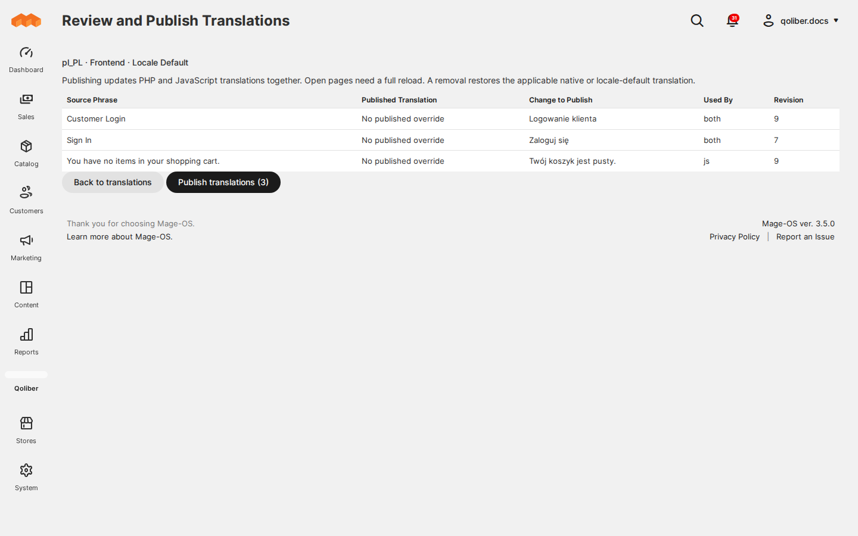Open the Privacy Policy link
This screenshot has height=536, width=858.
(x=735, y=237)
